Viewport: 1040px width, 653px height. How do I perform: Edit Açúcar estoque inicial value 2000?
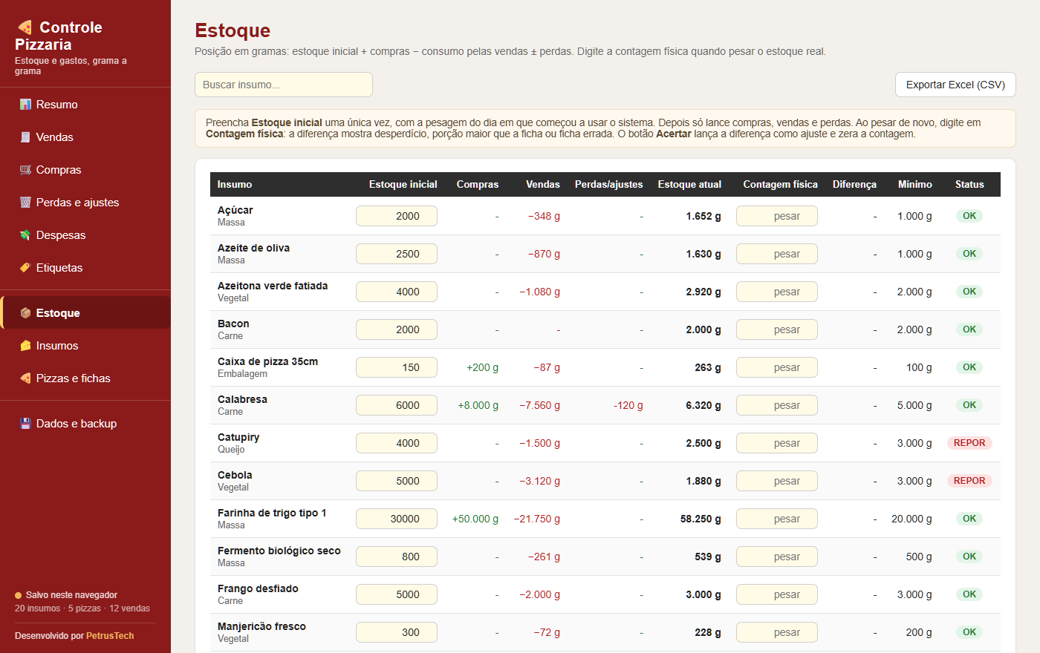(397, 216)
